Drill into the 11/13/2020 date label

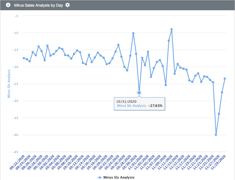(170, 163)
